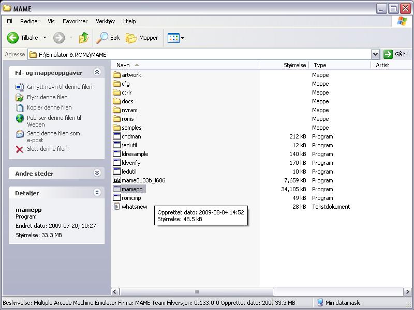Select the artwork folder icon

pos(117,75)
